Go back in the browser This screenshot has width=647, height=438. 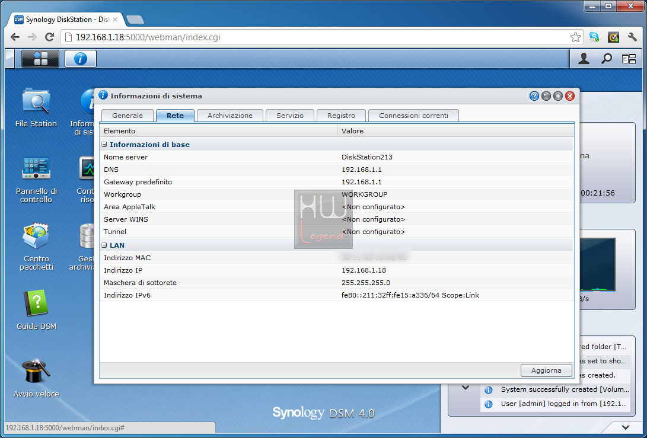[15, 37]
